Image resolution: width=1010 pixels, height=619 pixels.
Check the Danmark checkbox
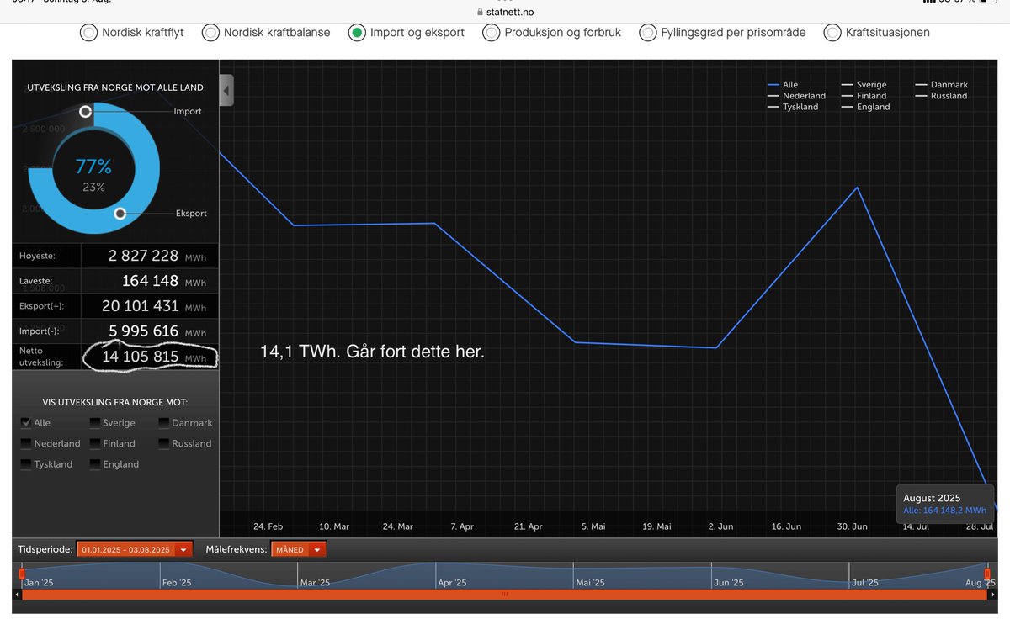tap(164, 422)
